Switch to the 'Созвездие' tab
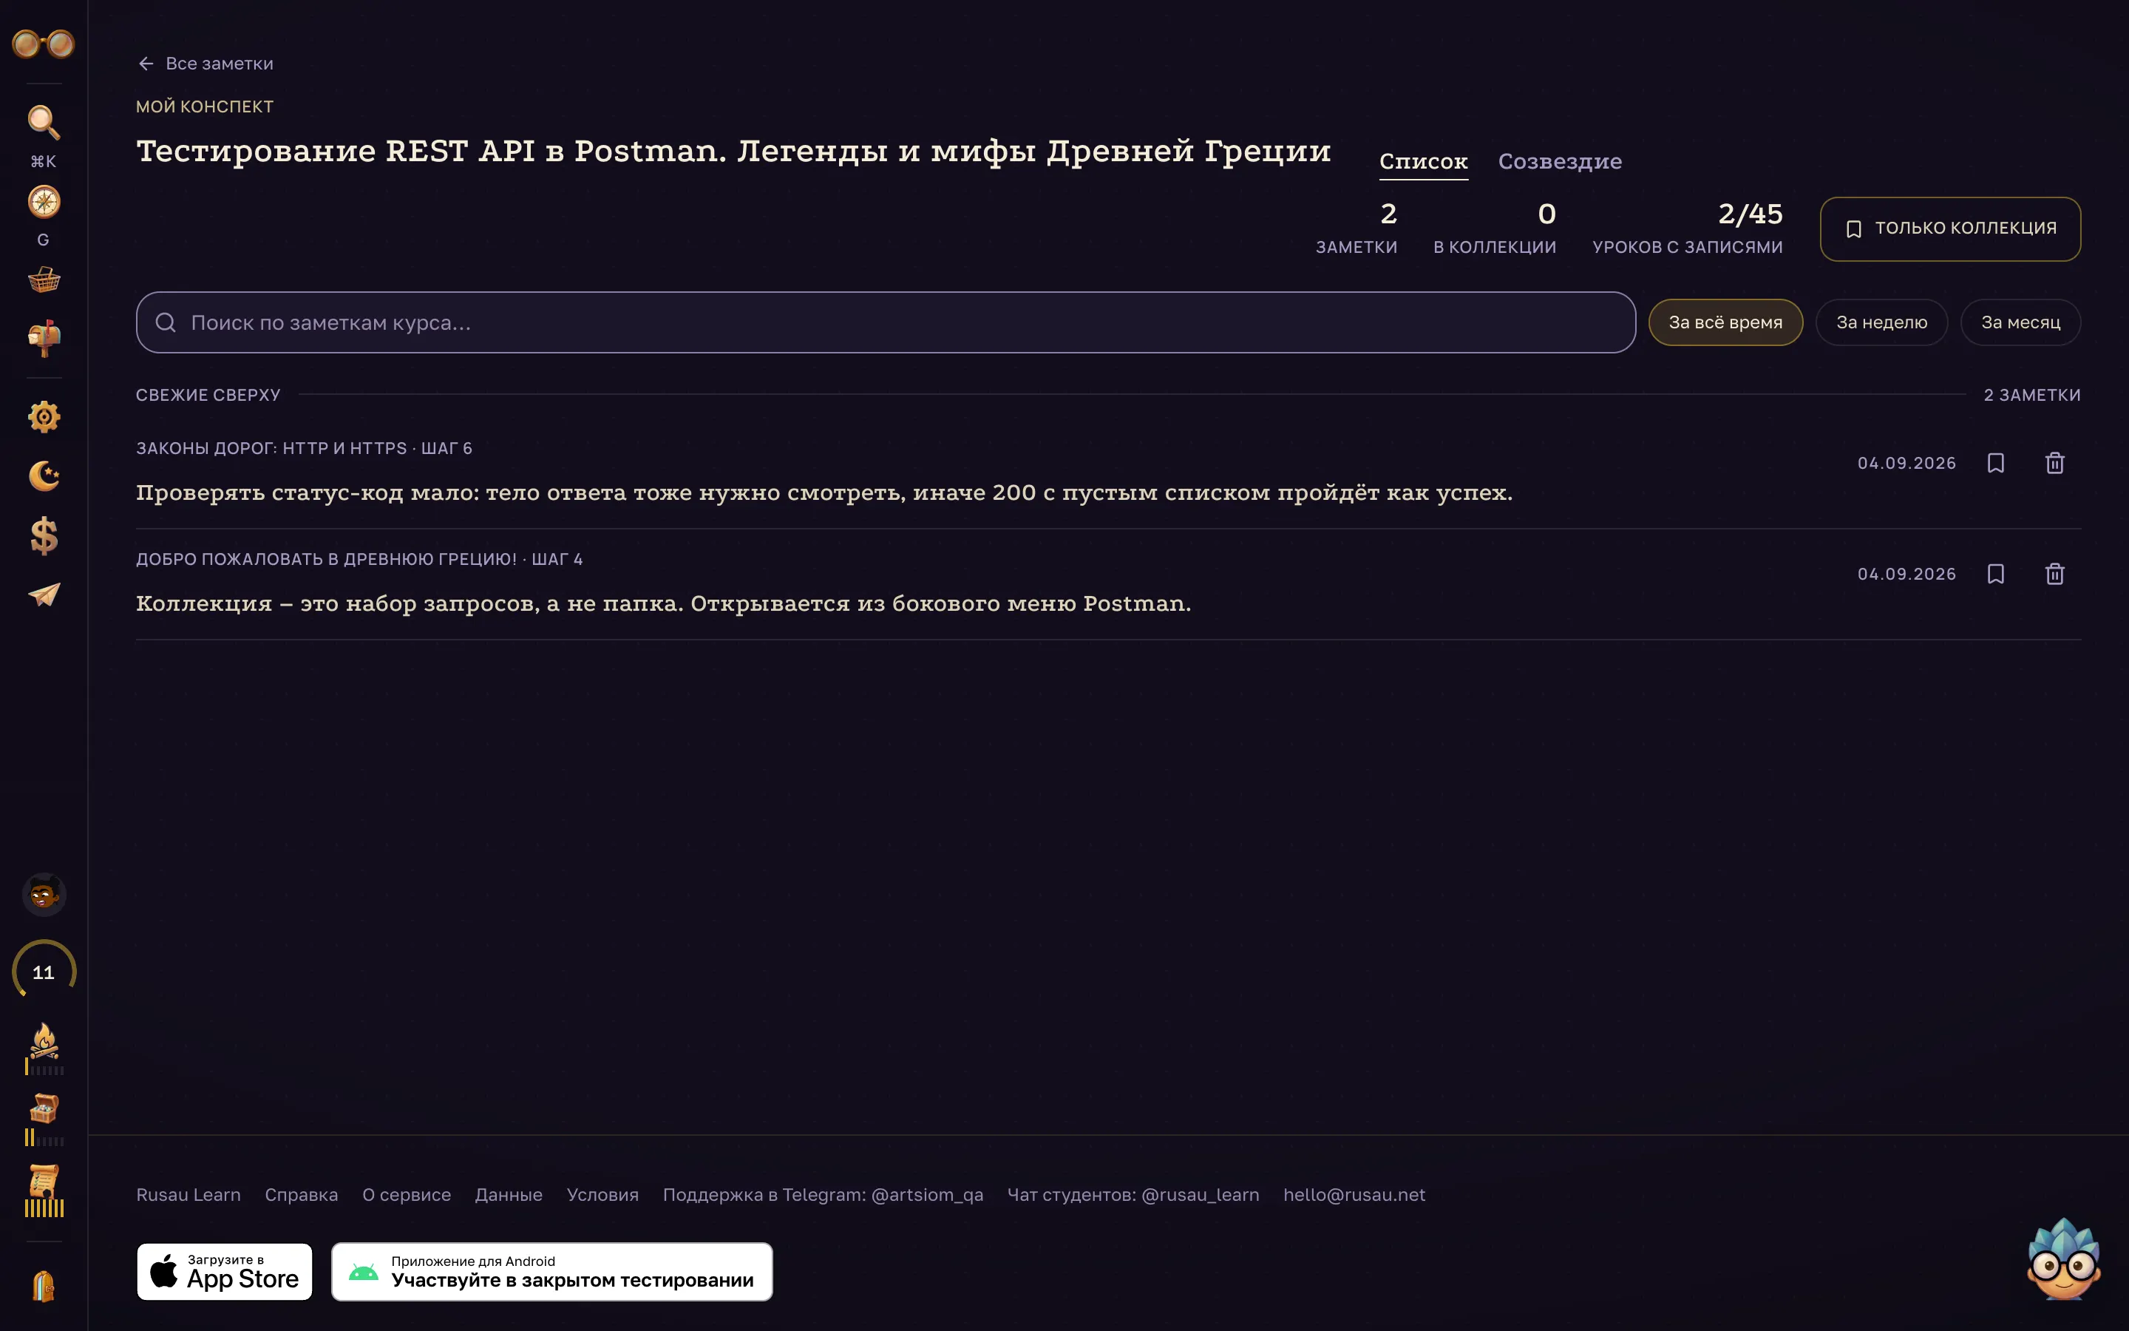The height and width of the screenshot is (1331, 2129). coord(1560,162)
